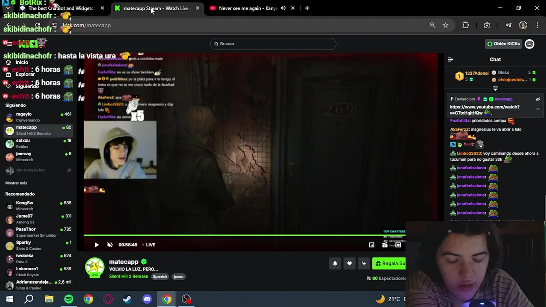Expand the list with Mostrar más

(x=16, y=183)
